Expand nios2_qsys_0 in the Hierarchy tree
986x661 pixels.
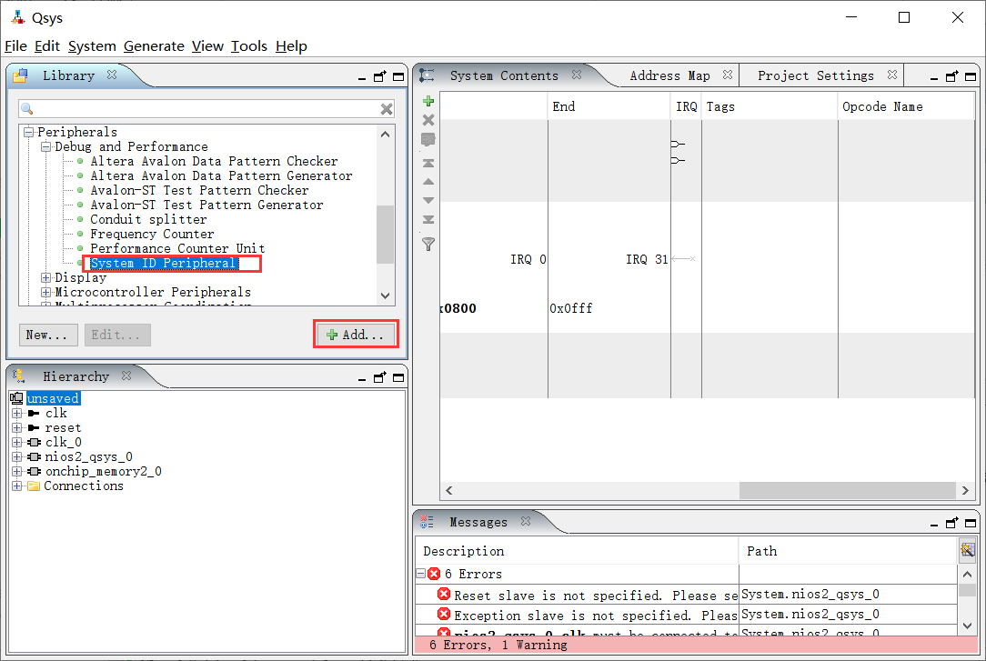click(16, 456)
